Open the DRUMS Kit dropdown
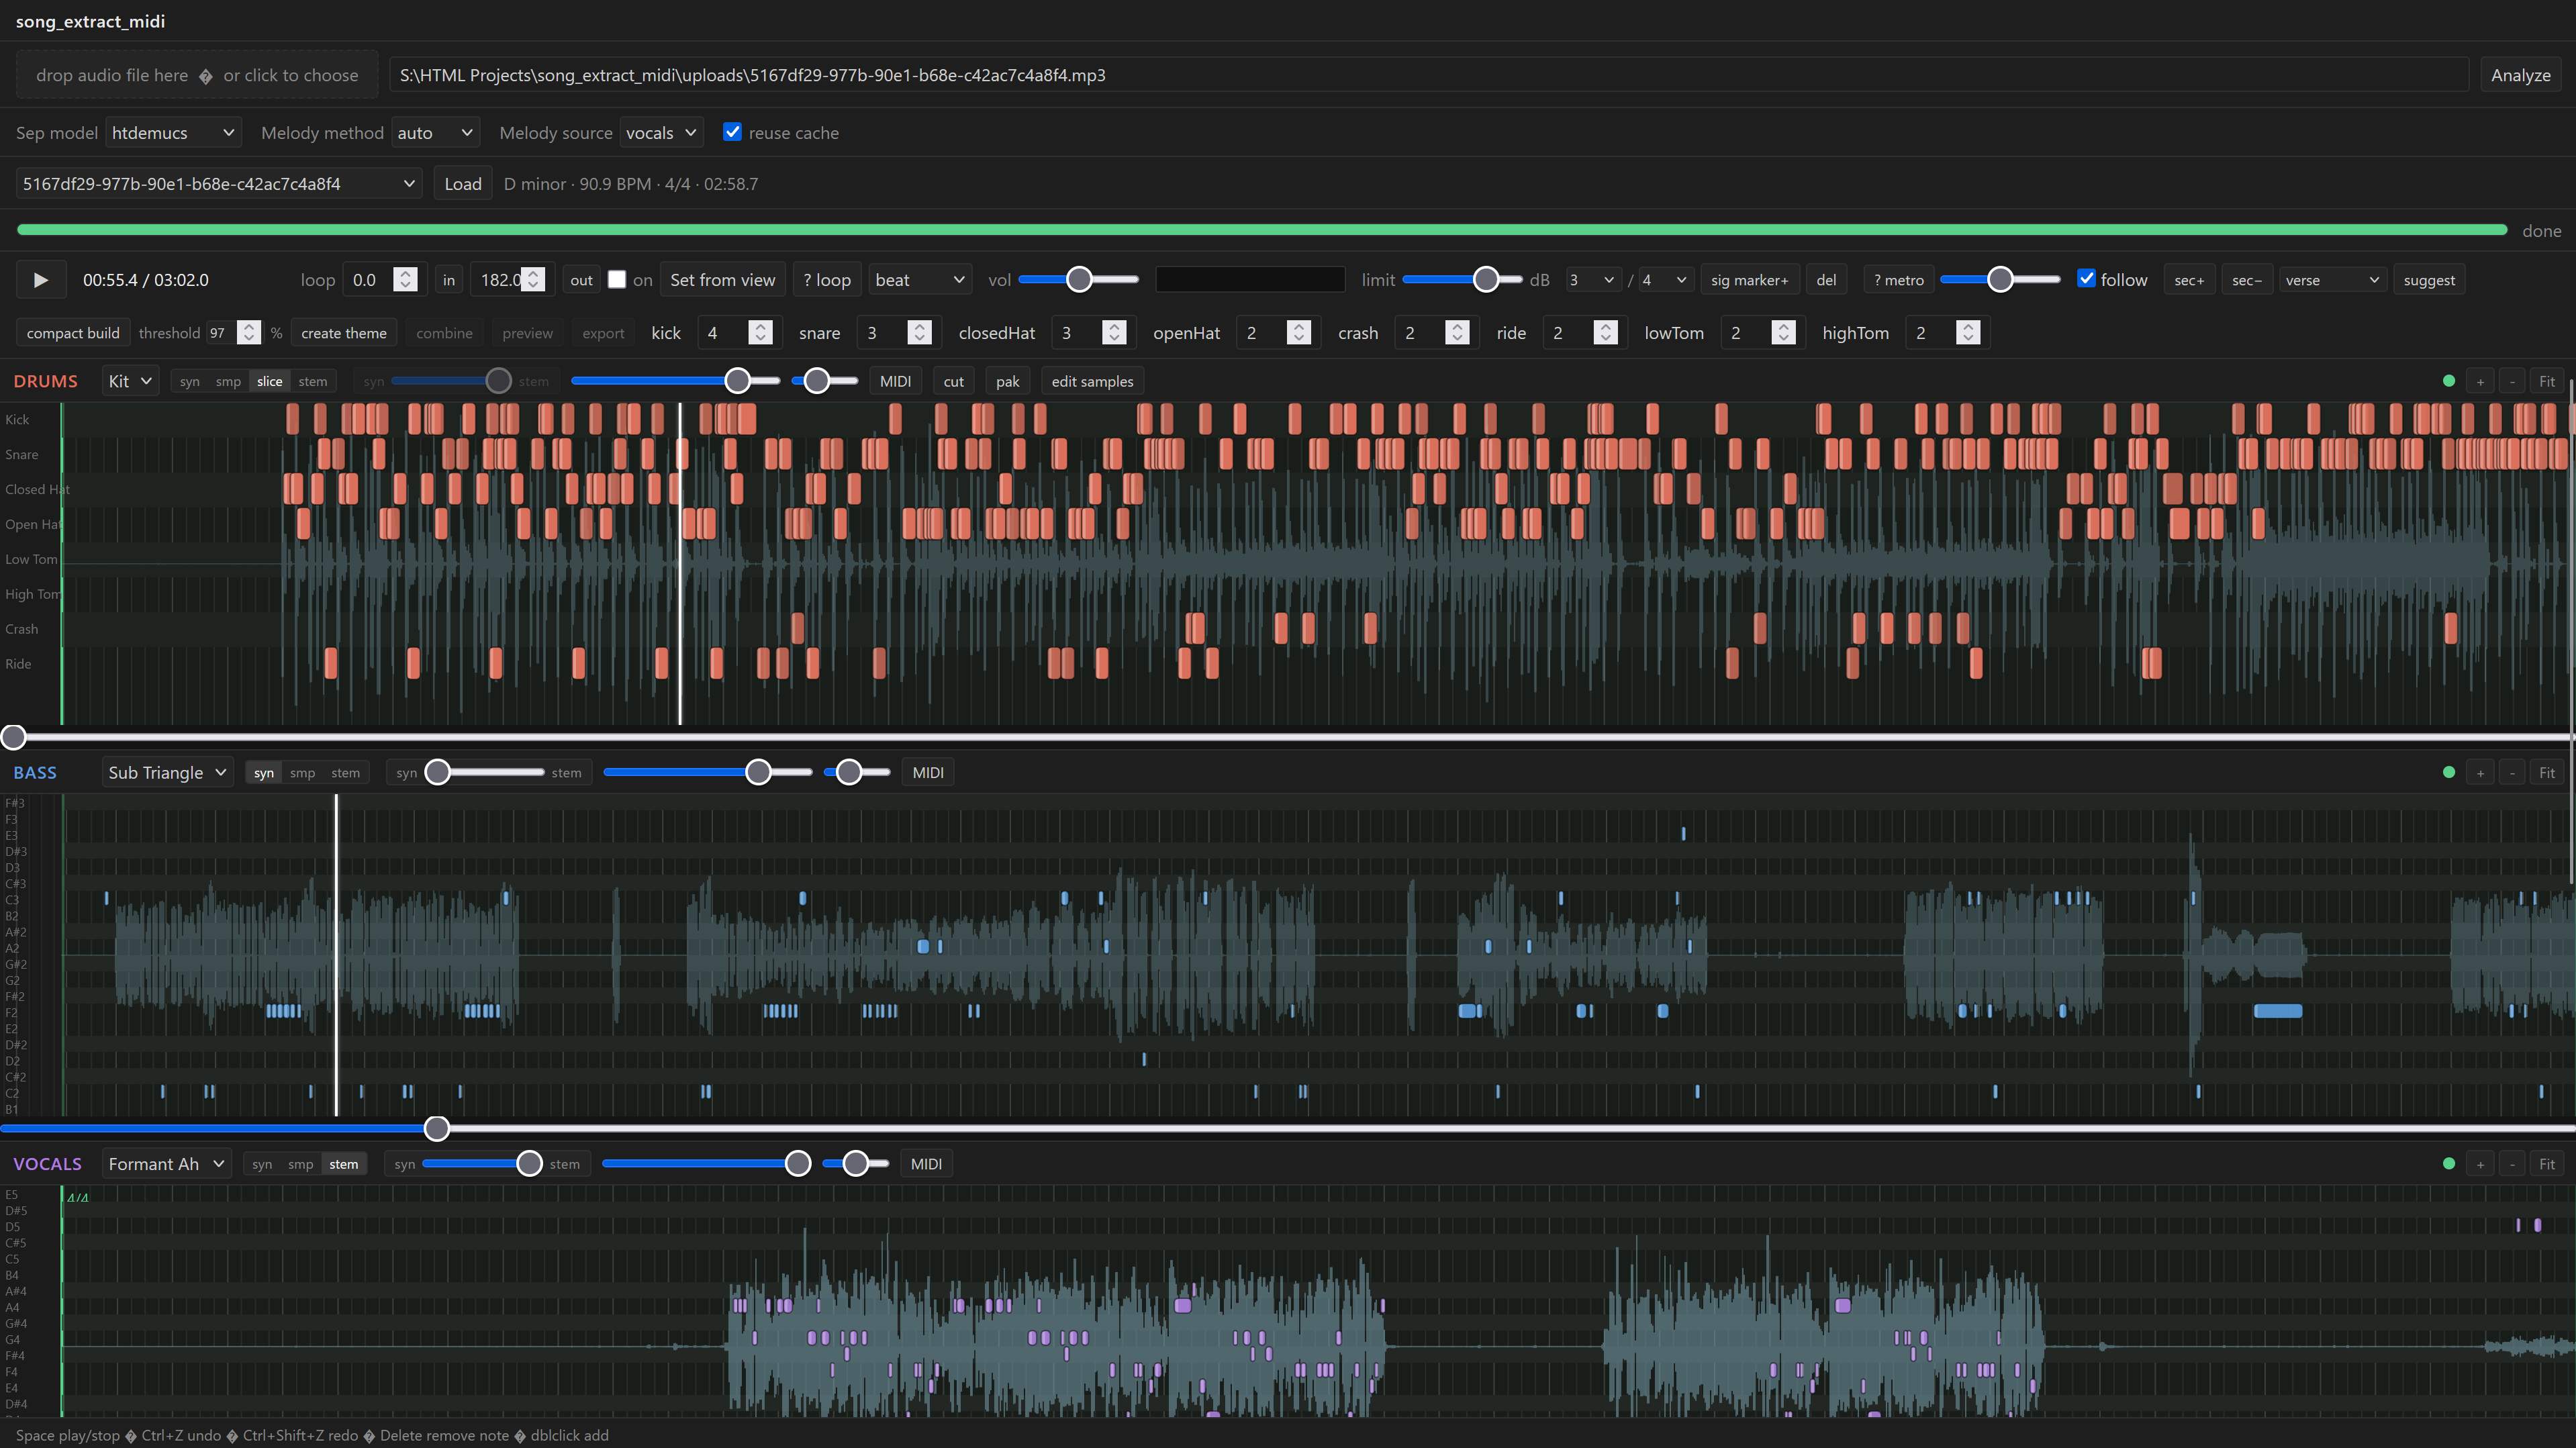 (x=130, y=381)
